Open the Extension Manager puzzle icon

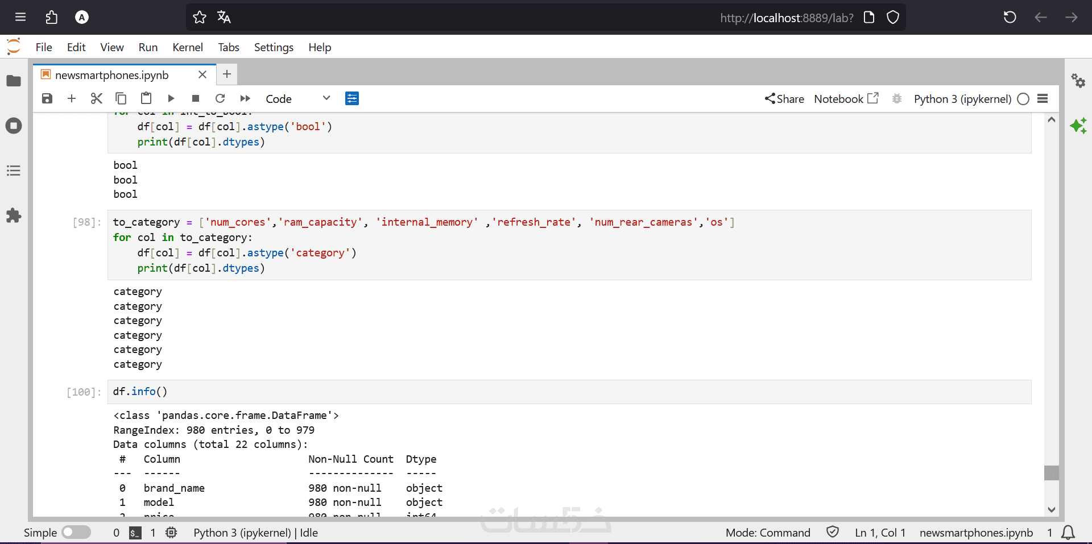[14, 215]
